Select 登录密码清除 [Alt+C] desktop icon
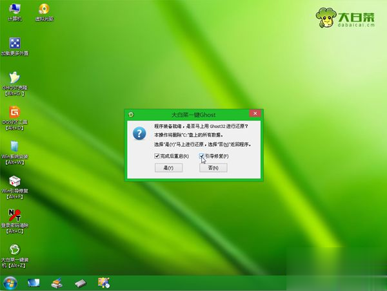This screenshot has height=291, width=387. click(x=15, y=221)
